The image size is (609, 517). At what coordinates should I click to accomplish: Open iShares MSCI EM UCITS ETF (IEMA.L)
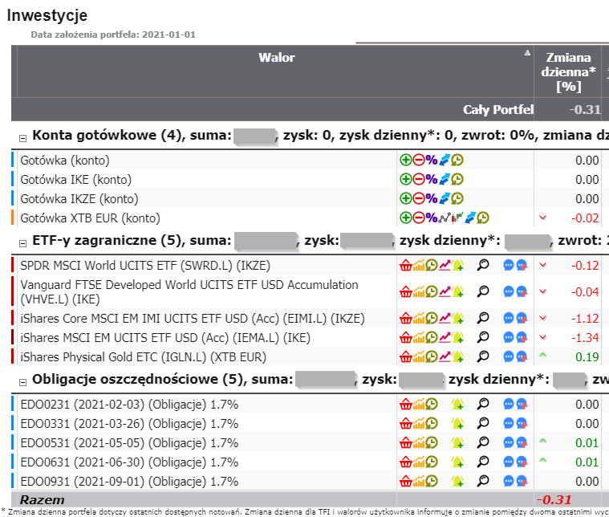[x=165, y=338]
